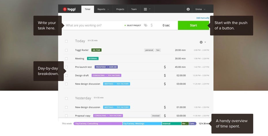Click the tags icon in timer bar
The width and height of the screenshot is (268, 136).
[x=146, y=25]
